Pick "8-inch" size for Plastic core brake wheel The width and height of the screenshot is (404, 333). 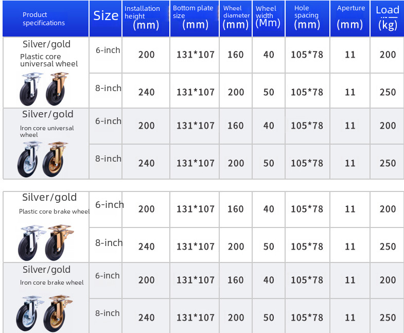point(109,242)
